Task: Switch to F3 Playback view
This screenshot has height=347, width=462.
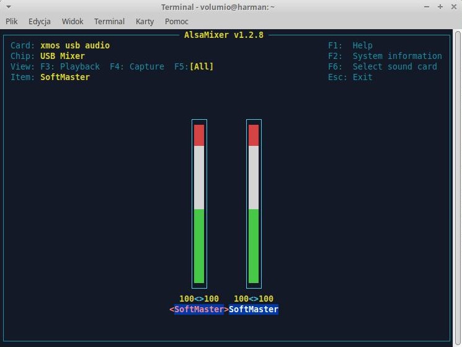Action: point(70,66)
